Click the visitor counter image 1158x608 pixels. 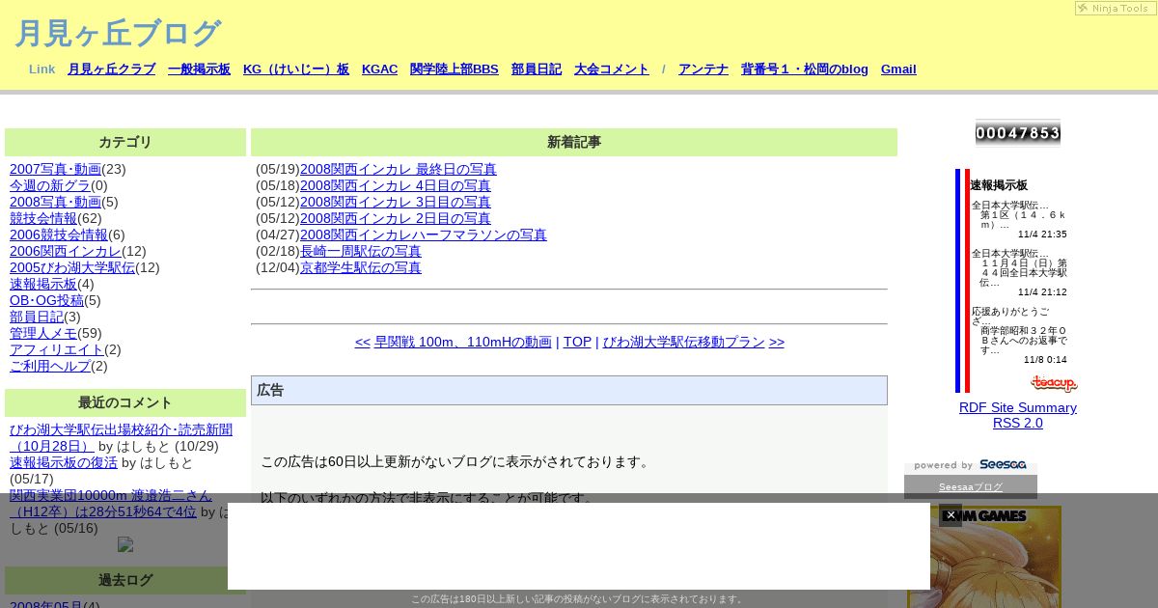click(x=1018, y=133)
